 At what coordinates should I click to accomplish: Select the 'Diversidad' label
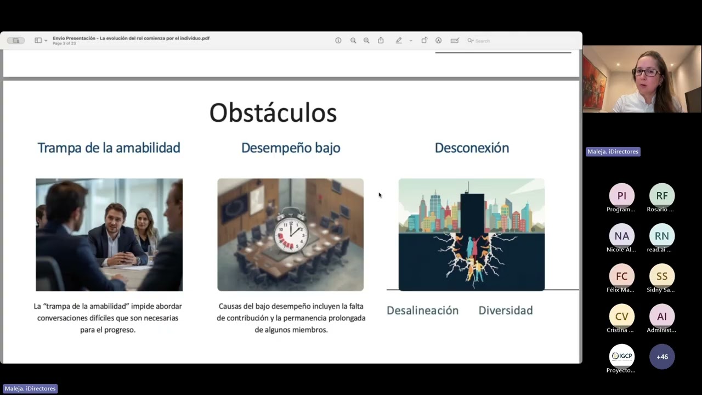506,311
